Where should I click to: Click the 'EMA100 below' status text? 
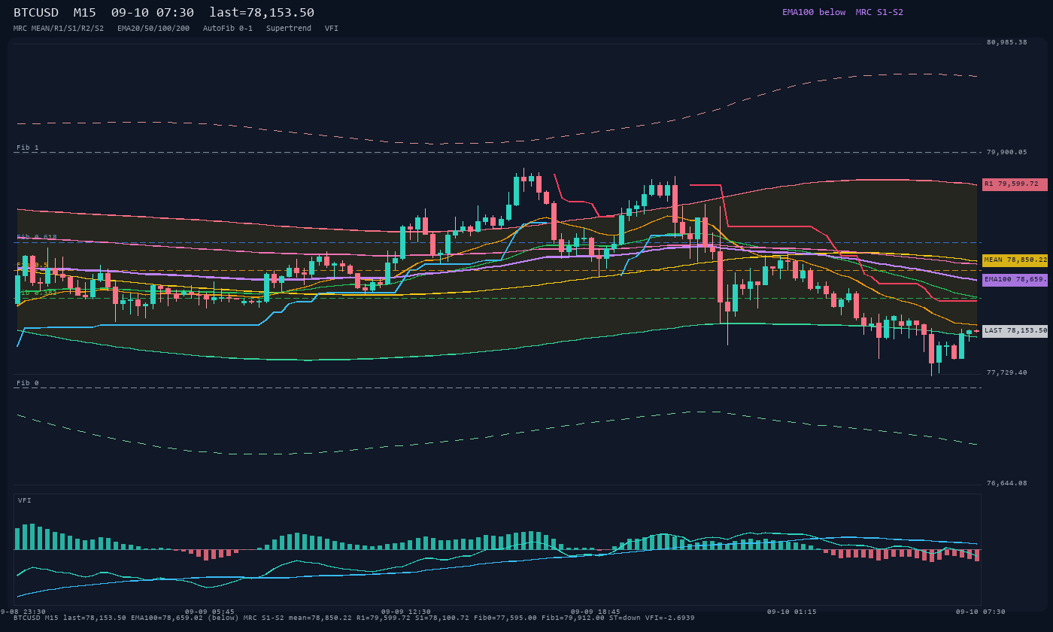coord(814,12)
